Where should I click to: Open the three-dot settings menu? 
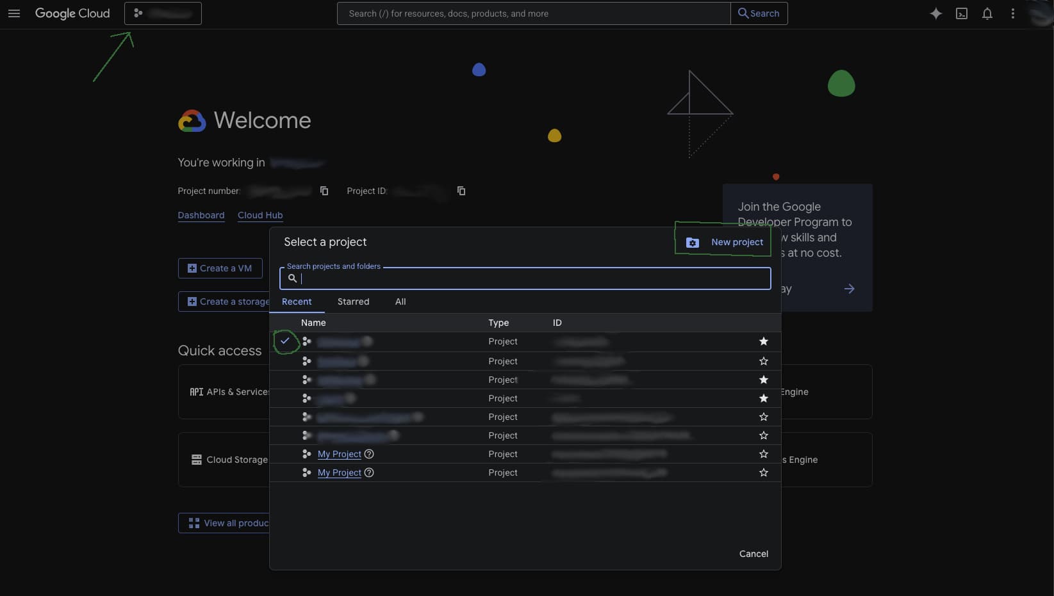(x=1013, y=13)
